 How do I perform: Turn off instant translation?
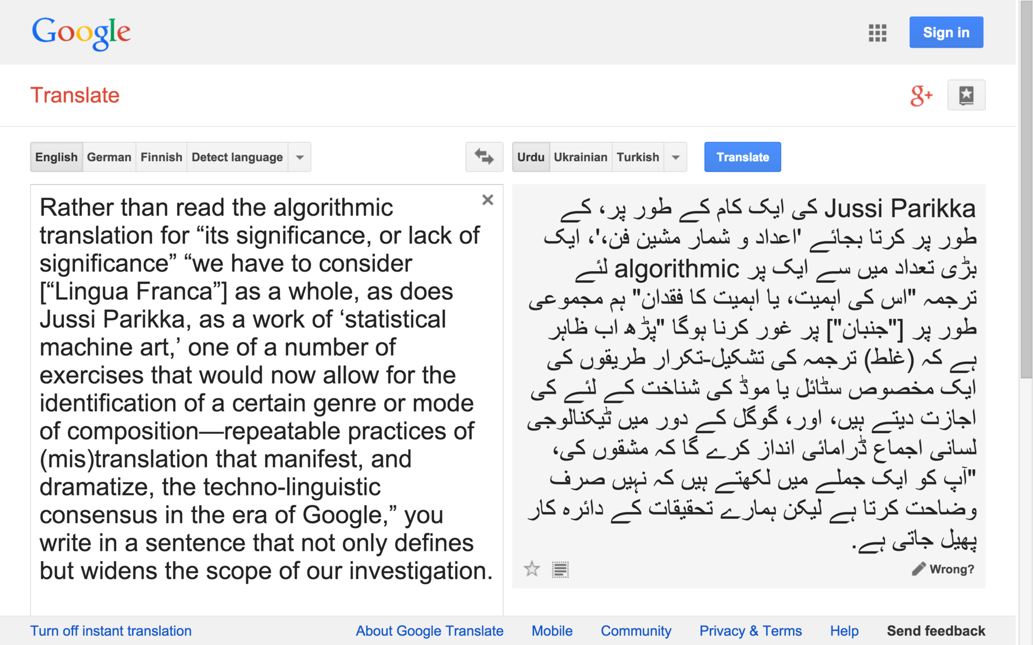point(111,630)
